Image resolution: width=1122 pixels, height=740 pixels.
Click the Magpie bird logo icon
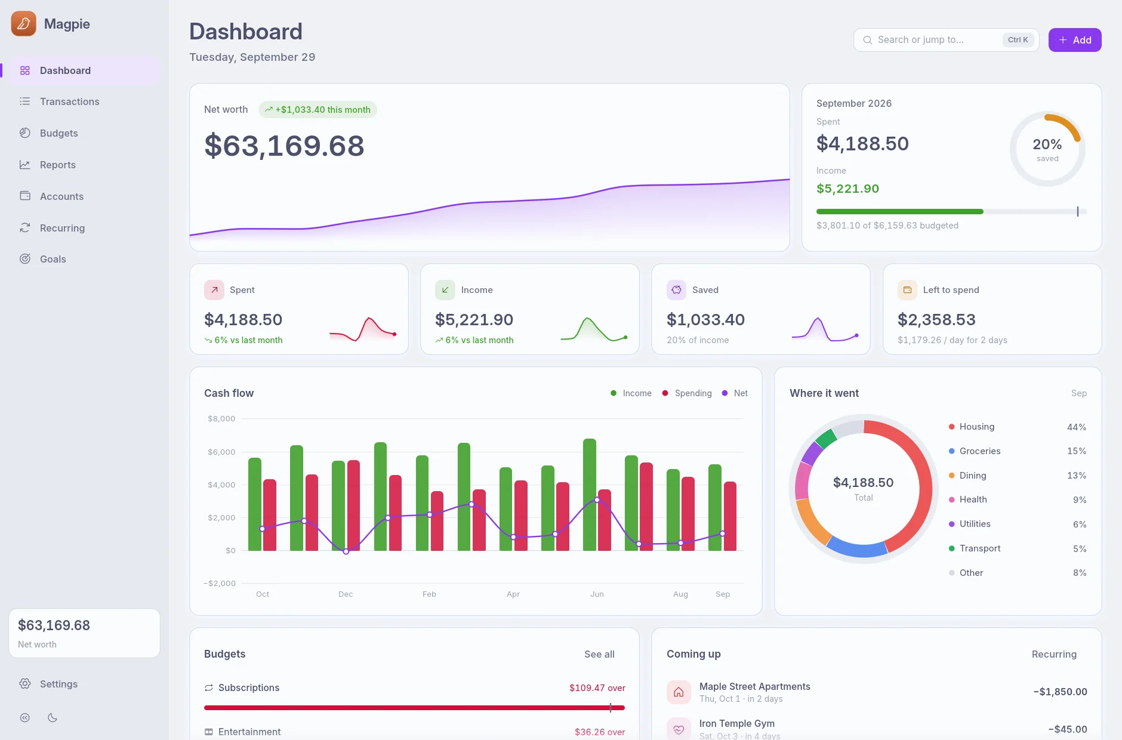coord(23,24)
